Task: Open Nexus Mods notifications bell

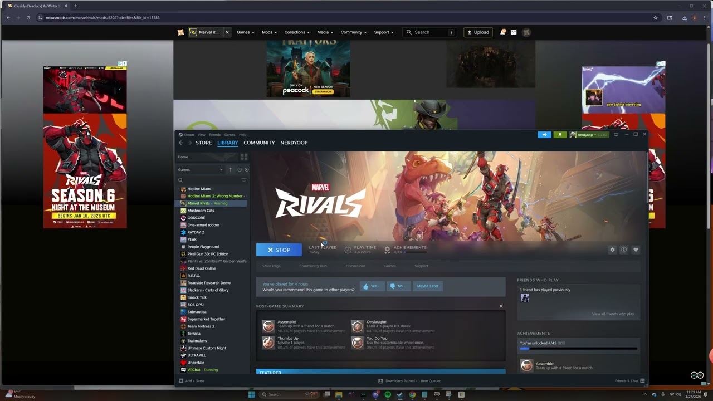Action: [502, 32]
